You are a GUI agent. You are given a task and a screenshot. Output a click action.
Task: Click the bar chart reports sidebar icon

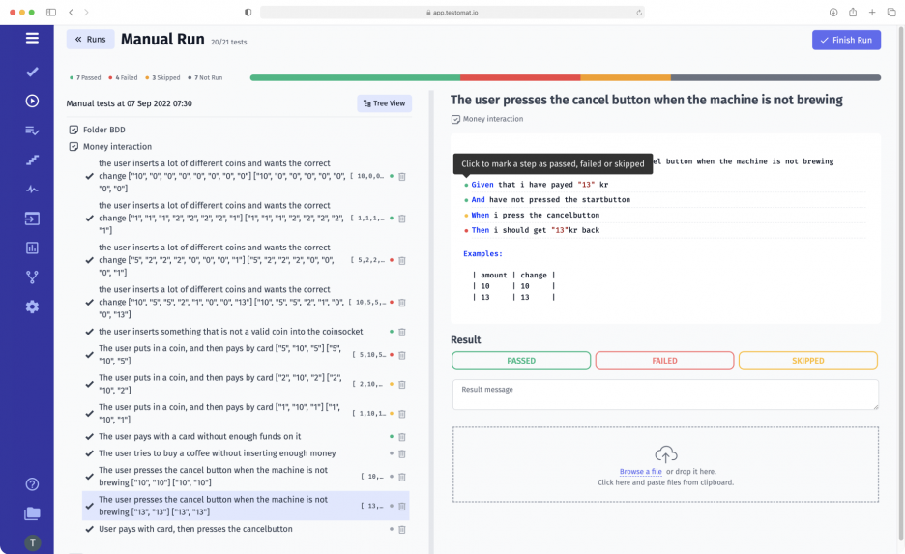pos(32,248)
